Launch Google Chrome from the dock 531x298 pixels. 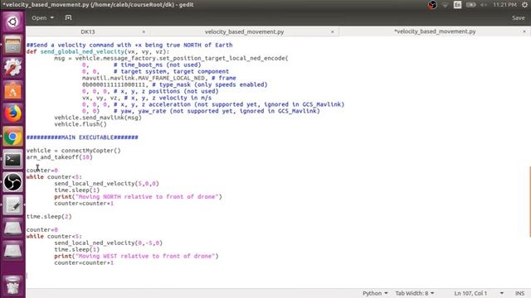pyautogui.click(x=12, y=137)
